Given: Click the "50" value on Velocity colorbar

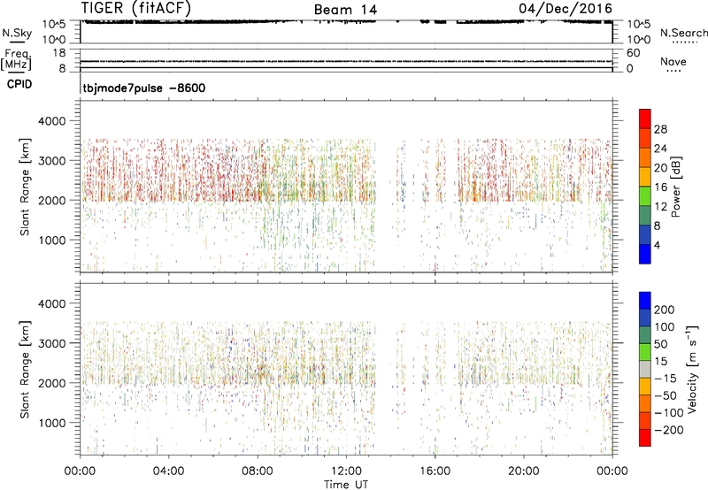Looking at the screenshot, I should point(660,344).
